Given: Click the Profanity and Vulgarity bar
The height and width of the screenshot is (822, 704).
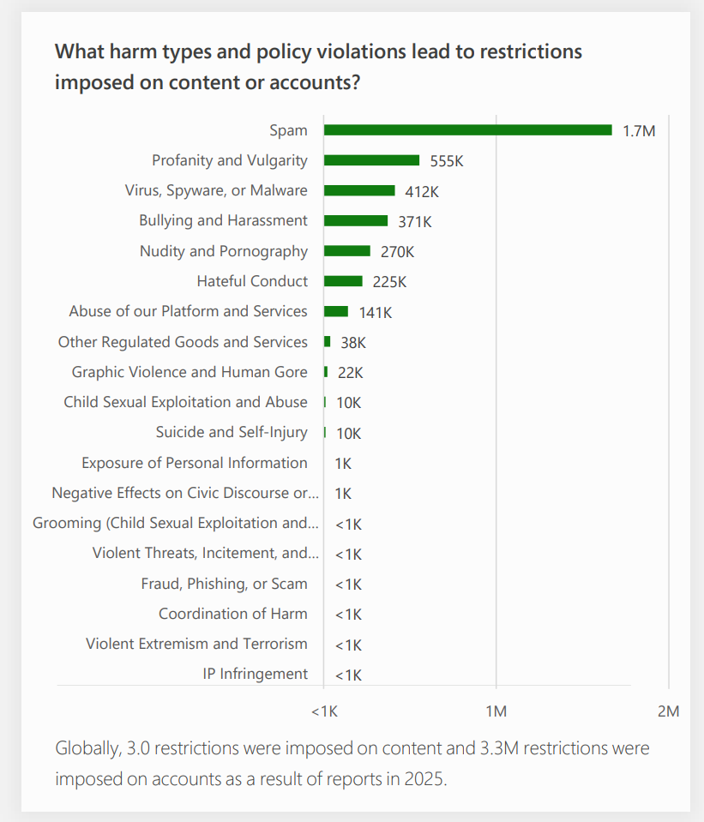Looking at the screenshot, I should [371, 160].
